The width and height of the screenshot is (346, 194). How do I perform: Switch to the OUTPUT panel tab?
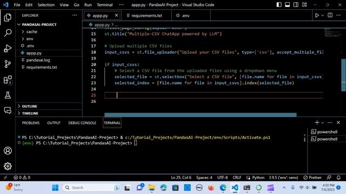tap(54, 123)
